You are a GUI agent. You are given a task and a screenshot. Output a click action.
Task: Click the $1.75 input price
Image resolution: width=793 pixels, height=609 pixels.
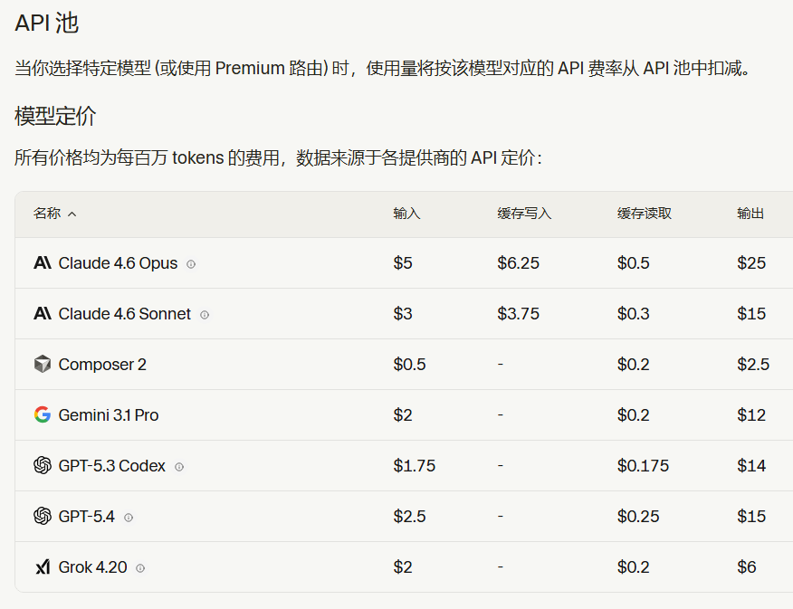pos(415,465)
